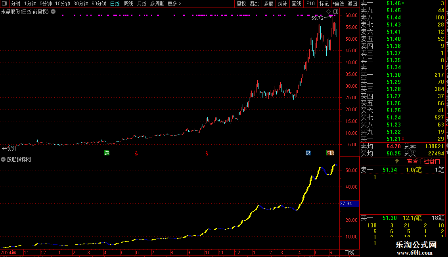Click 买七 volume 527
The height and width of the screenshot is (257, 448).
(x=439, y=117)
